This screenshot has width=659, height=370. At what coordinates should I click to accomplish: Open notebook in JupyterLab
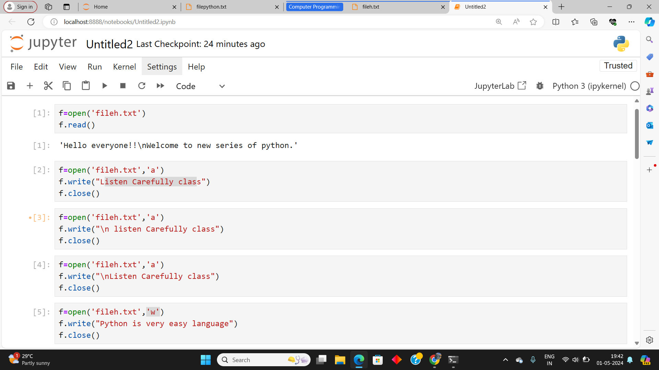point(500,86)
